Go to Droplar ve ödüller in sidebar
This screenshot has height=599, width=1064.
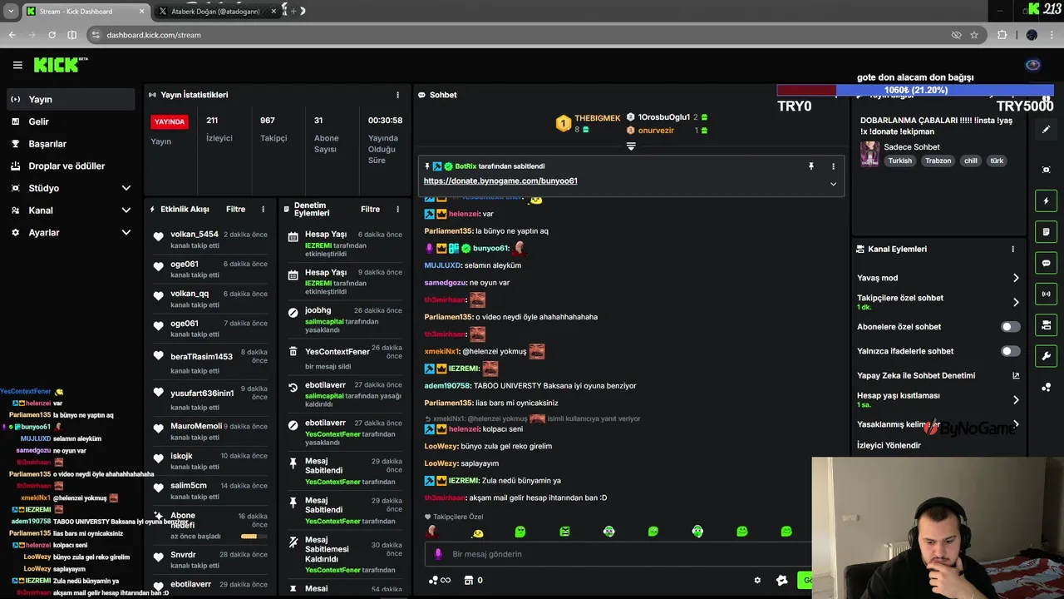tap(71, 166)
